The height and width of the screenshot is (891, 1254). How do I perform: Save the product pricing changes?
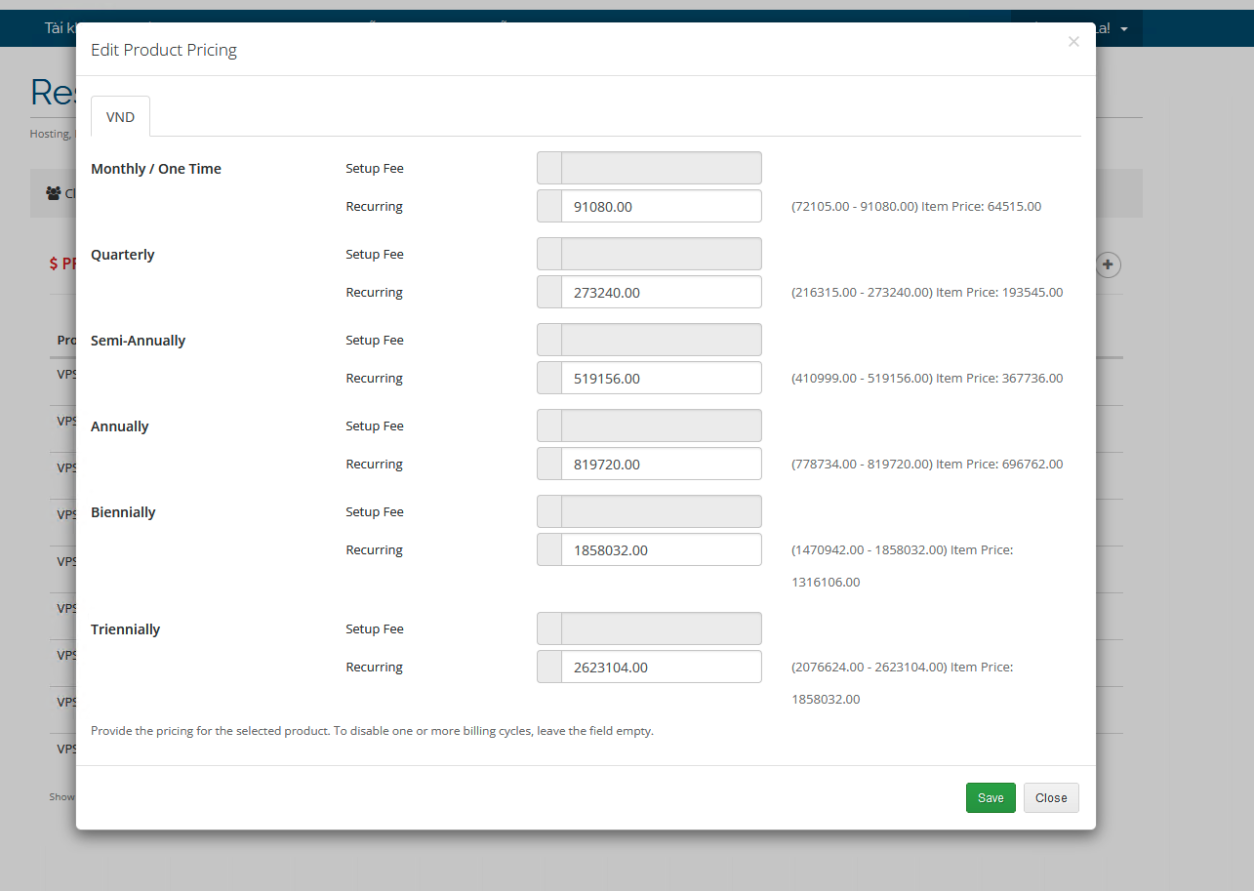pos(991,798)
